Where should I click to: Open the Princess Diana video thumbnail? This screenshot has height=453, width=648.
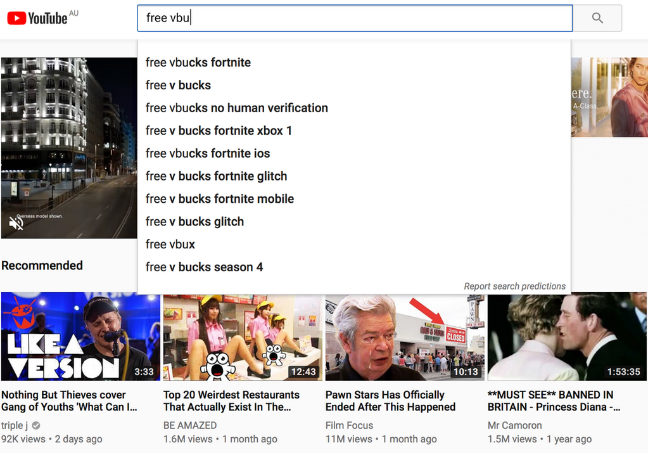(567, 336)
